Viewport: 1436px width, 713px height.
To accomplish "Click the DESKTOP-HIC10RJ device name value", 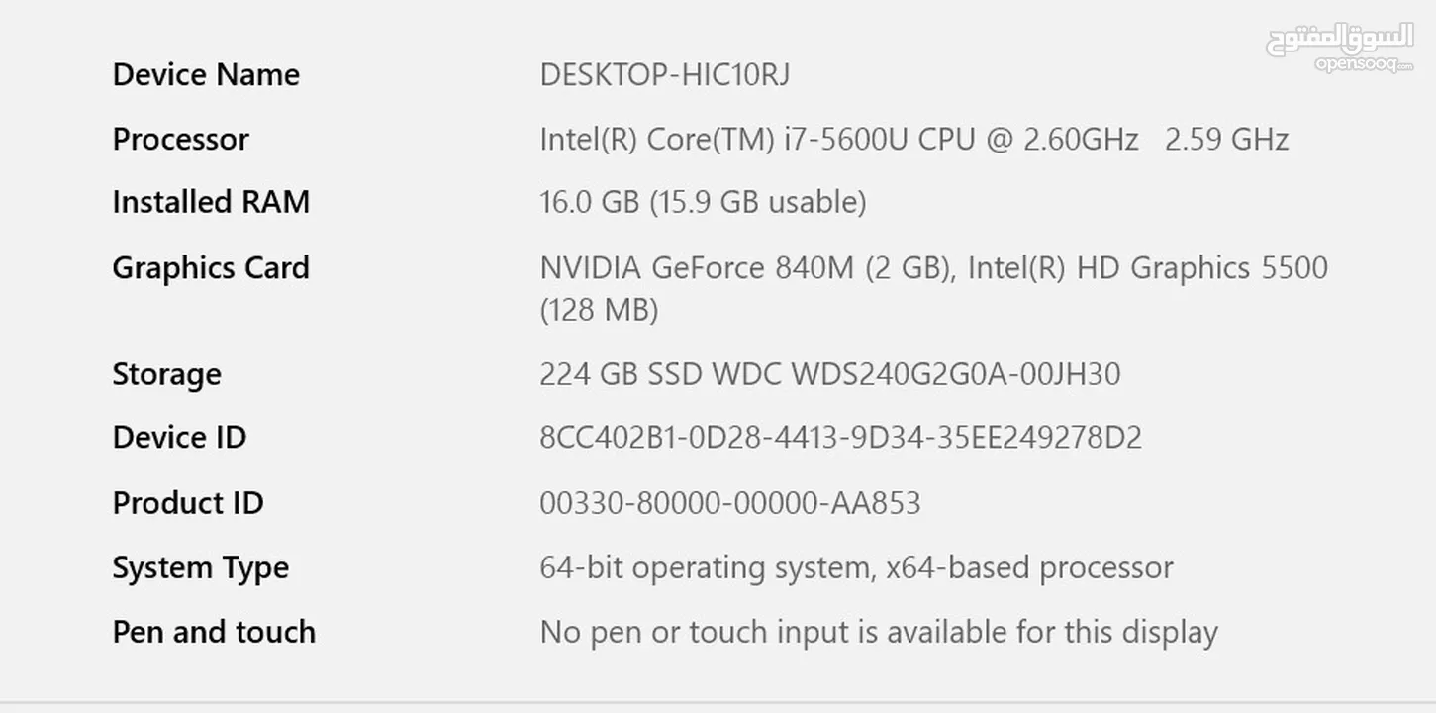I will (x=664, y=75).
